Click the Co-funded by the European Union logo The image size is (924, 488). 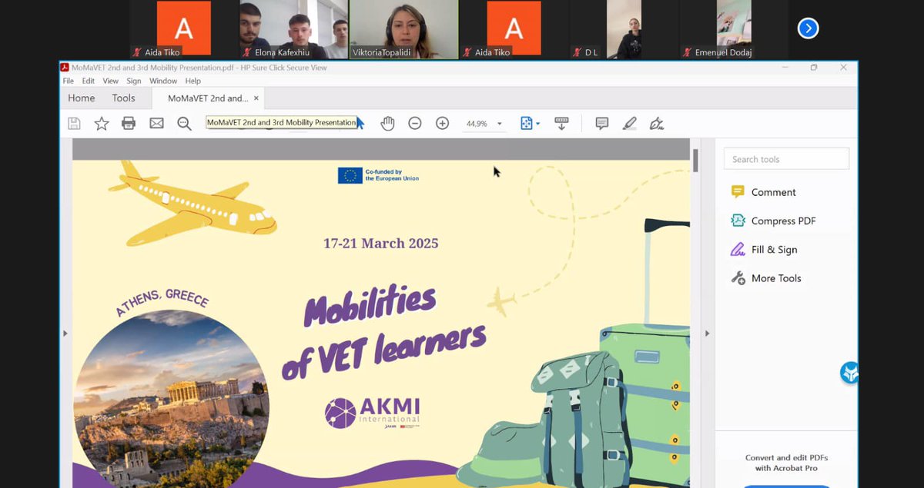click(x=378, y=175)
